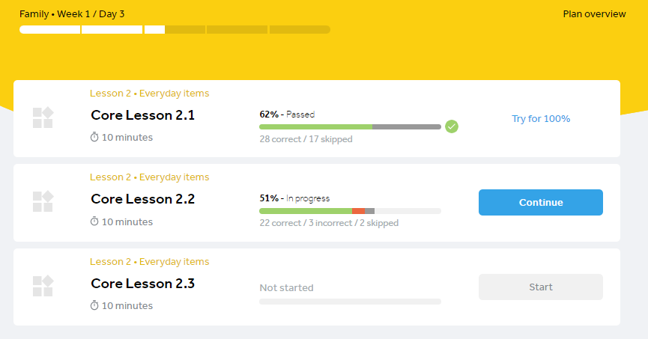Image resolution: width=648 pixels, height=339 pixels.
Task: Click the timer icon for Lesson 2.3
Action: pyautogui.click(x=94, y=306)
